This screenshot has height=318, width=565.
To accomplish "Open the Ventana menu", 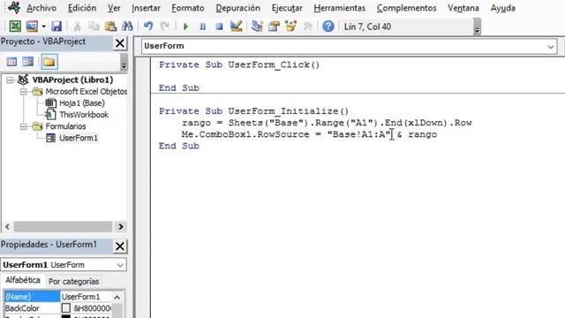I will (463, 8).
